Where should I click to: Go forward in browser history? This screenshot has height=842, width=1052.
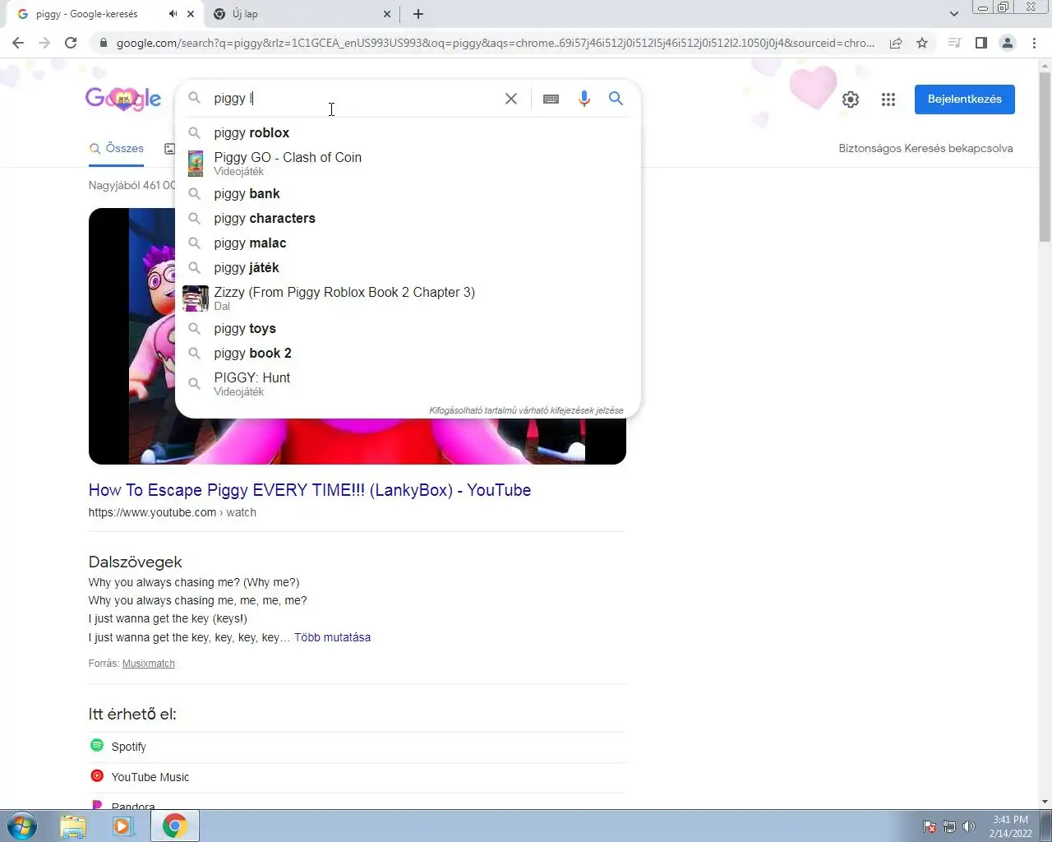(x=44, y=43)
